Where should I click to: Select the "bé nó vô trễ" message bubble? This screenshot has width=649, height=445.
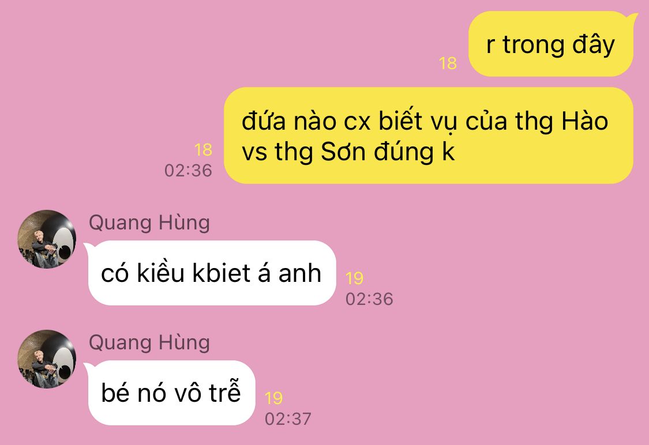point(171,393)
